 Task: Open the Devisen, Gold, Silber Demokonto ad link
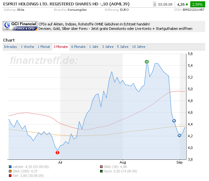tap(115, 29)
